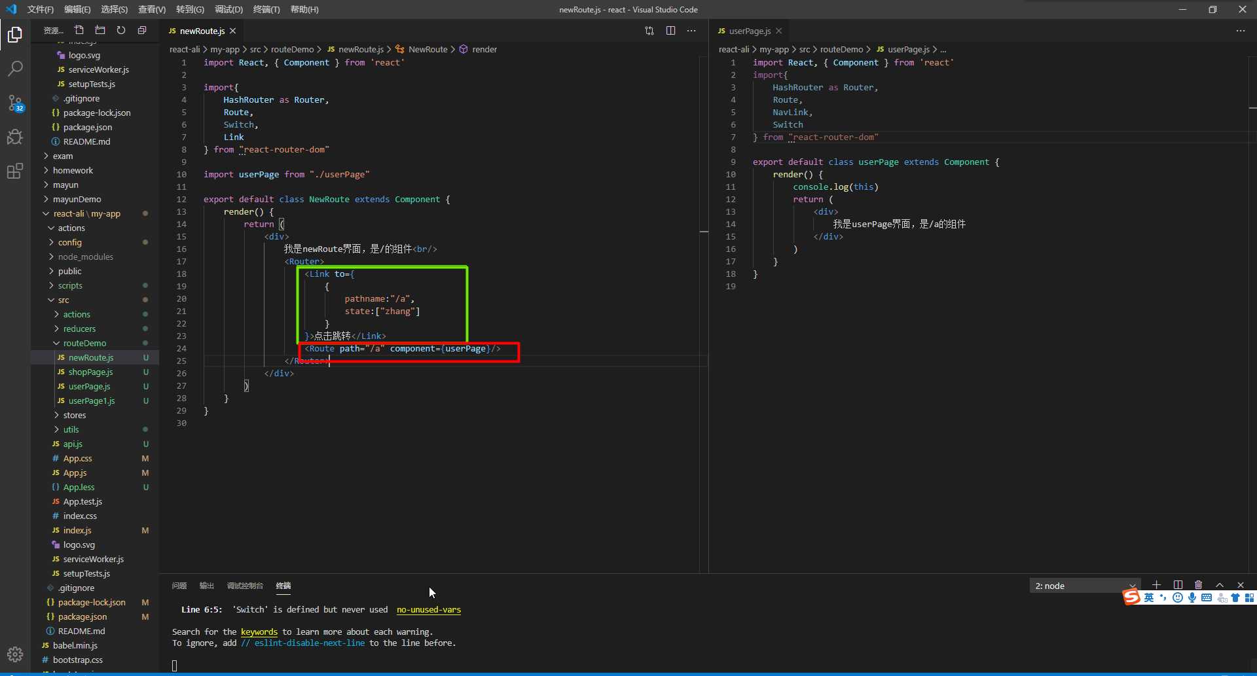The height and width of the screenshot is (676, 1257).
Task: Close the userPage.js tab
Action: (779, 31)
